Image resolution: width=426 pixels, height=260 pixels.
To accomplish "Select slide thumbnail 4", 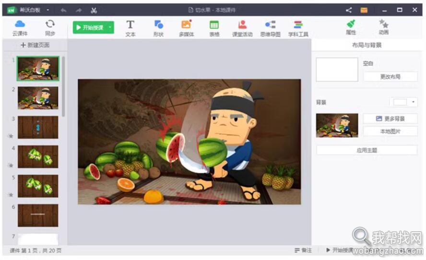I will pos(38,156).
